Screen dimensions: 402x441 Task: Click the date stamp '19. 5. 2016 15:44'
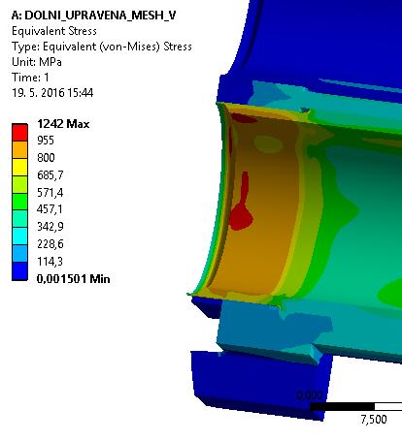(52, 93)
